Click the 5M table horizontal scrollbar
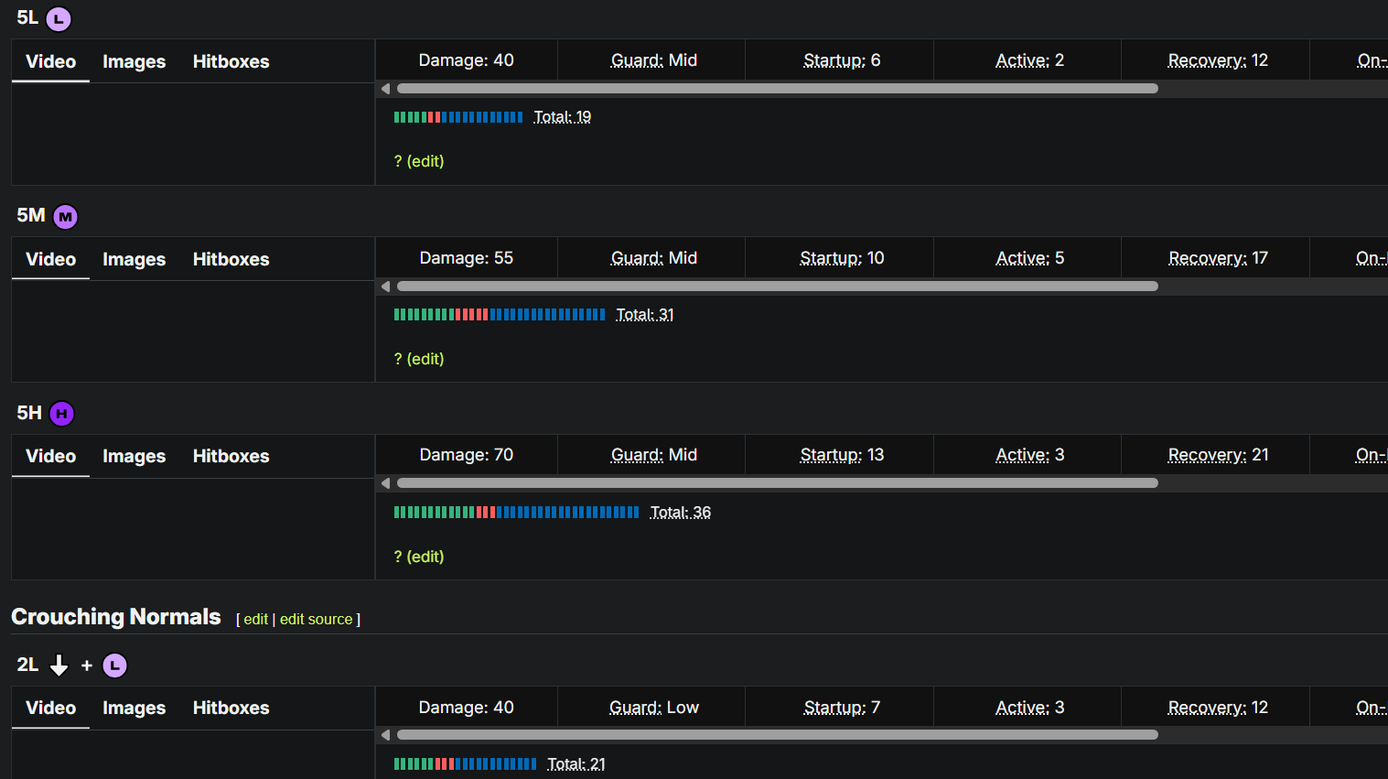Screen dimensions: 1388x779 [778, 287]
